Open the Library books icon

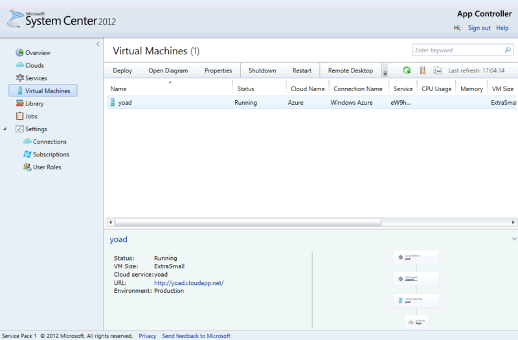(20, 103)
